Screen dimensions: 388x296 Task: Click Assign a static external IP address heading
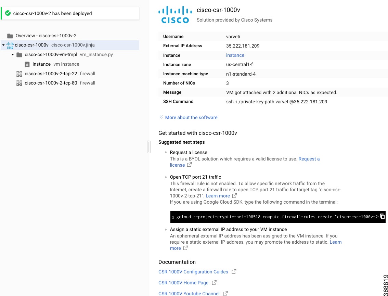(x=229, y=229)
